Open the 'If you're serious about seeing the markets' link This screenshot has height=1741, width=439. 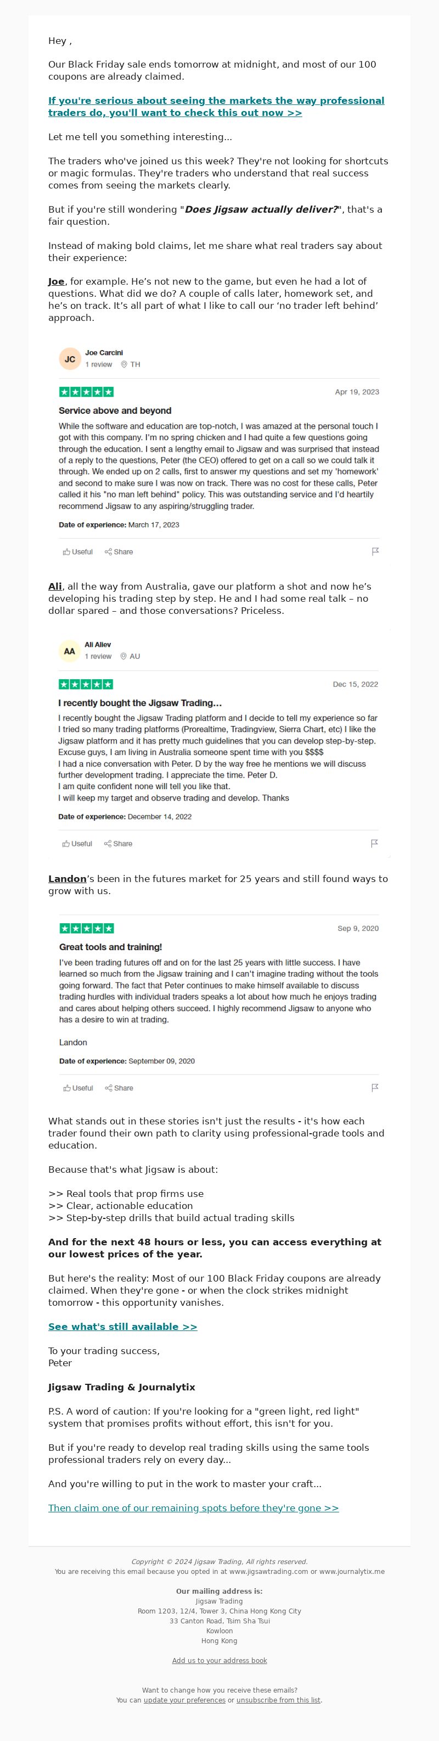click(216, 107)
